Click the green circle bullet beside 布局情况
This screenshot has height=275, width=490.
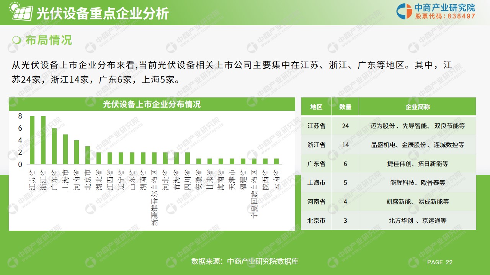pos(16,40)
